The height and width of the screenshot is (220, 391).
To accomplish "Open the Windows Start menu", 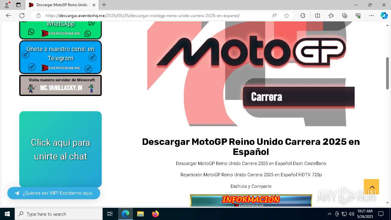I will (x=7, y=214).
